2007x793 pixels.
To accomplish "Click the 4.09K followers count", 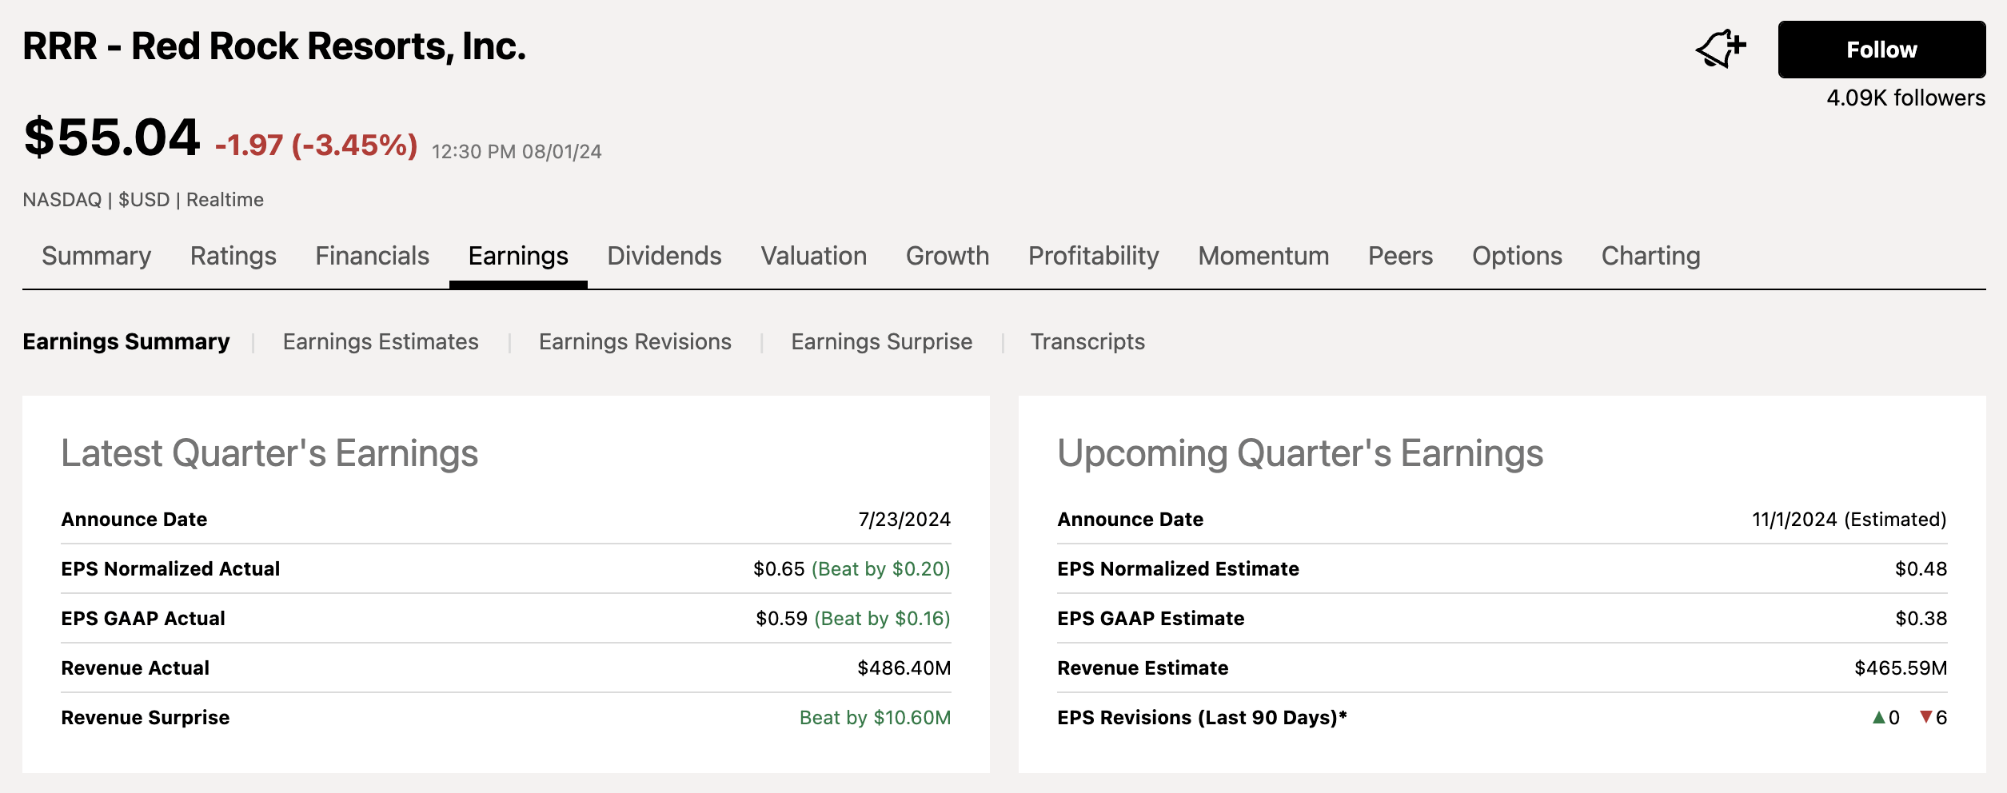I will (x=1905, y=98).
